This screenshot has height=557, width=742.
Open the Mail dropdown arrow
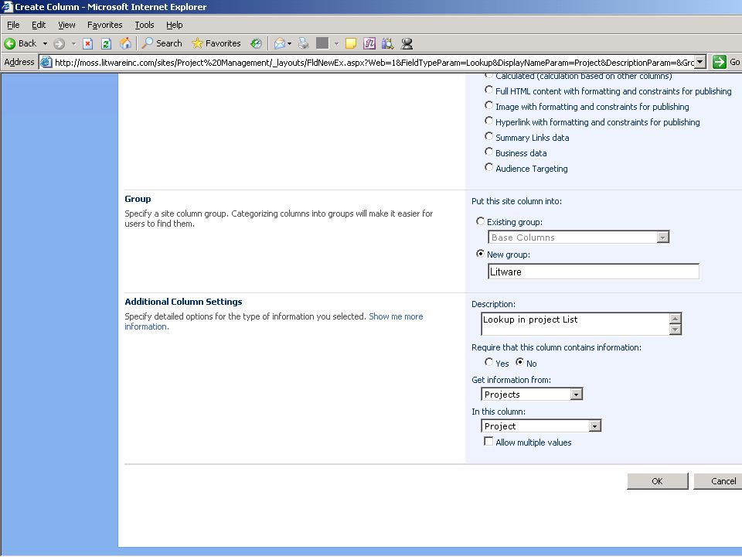tap(289, 44)
